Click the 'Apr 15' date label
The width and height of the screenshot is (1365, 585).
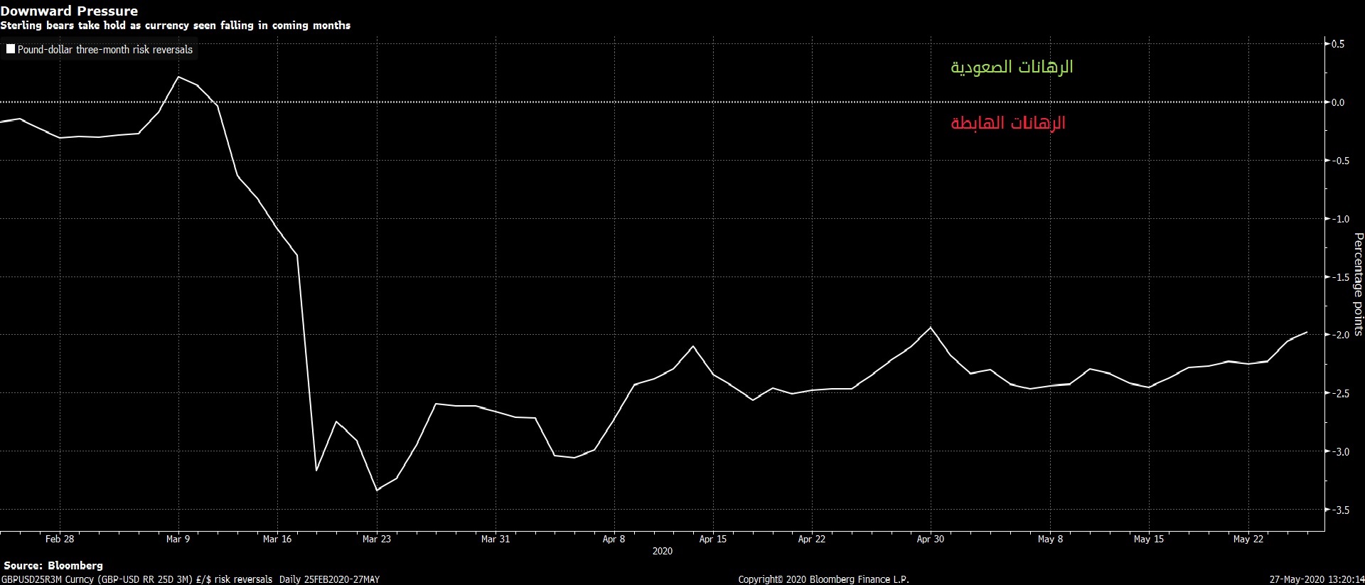[713, 539]
